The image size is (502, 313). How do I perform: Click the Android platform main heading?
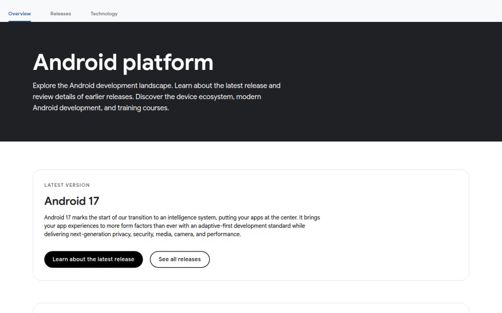click(123, 63)
